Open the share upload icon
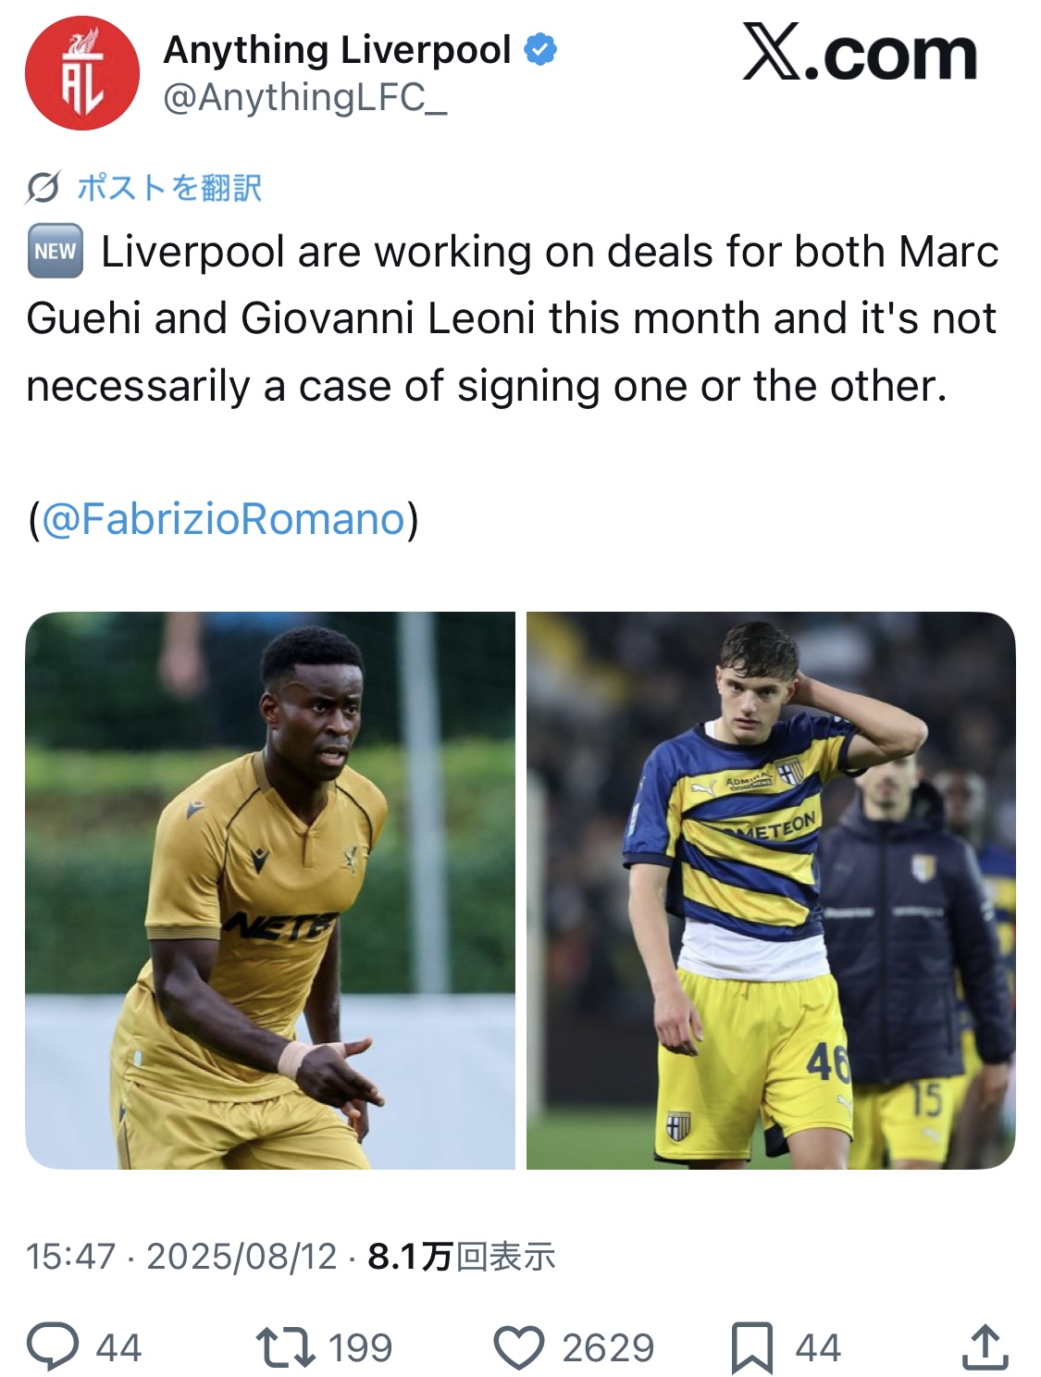Image resolution: width=1041 pixels, height=1377 pixels. 985,1346
